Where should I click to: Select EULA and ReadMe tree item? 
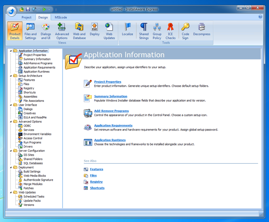click(x=35, y=118)
